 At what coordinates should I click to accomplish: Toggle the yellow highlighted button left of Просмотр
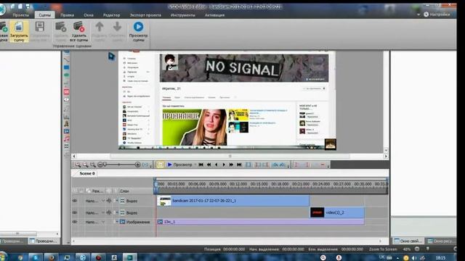click(160, 165)
